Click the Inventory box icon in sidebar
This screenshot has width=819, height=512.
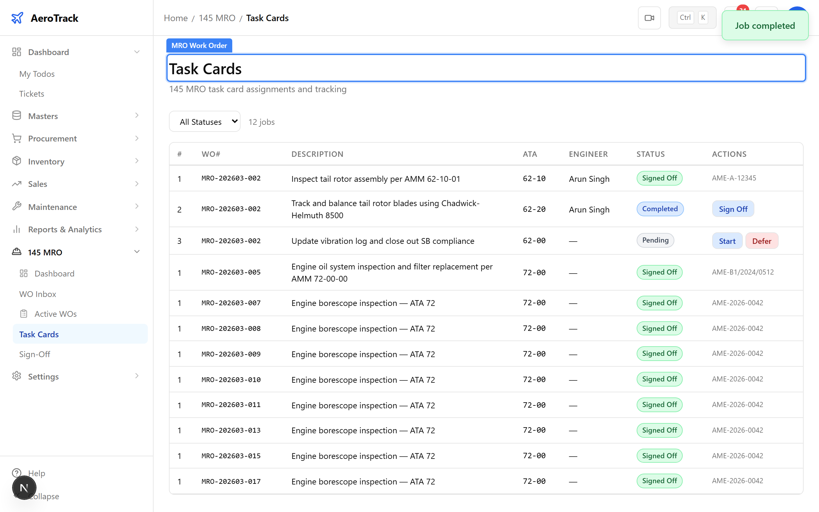17,161
